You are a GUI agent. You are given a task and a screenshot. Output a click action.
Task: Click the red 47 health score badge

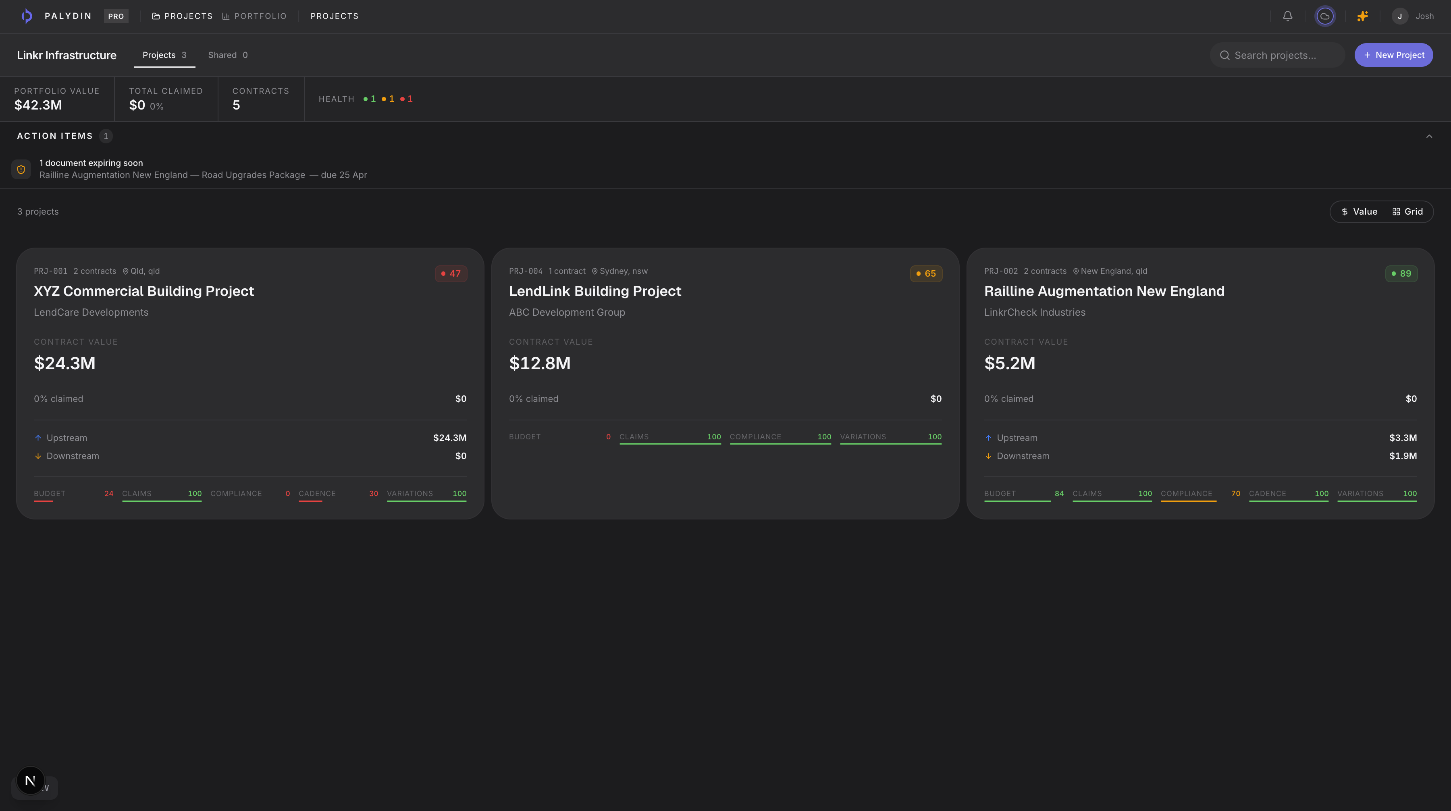click(451, 273)
